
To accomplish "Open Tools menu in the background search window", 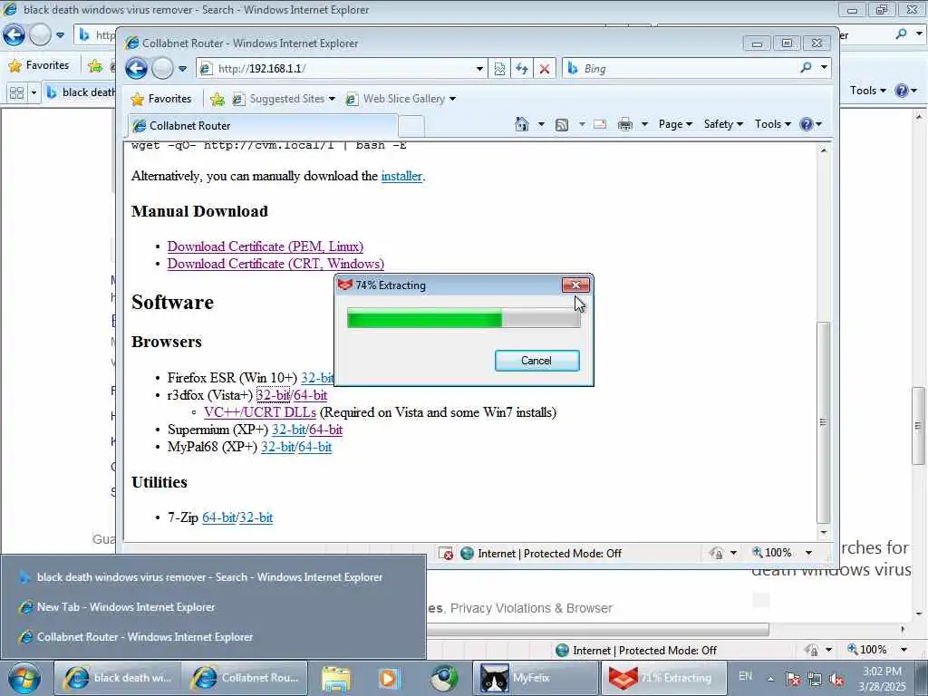I will 868,91.
